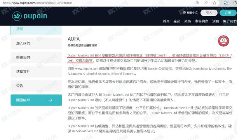Open the 產品 navigation menu item
The image size is (237, 140).
(177, 21)
